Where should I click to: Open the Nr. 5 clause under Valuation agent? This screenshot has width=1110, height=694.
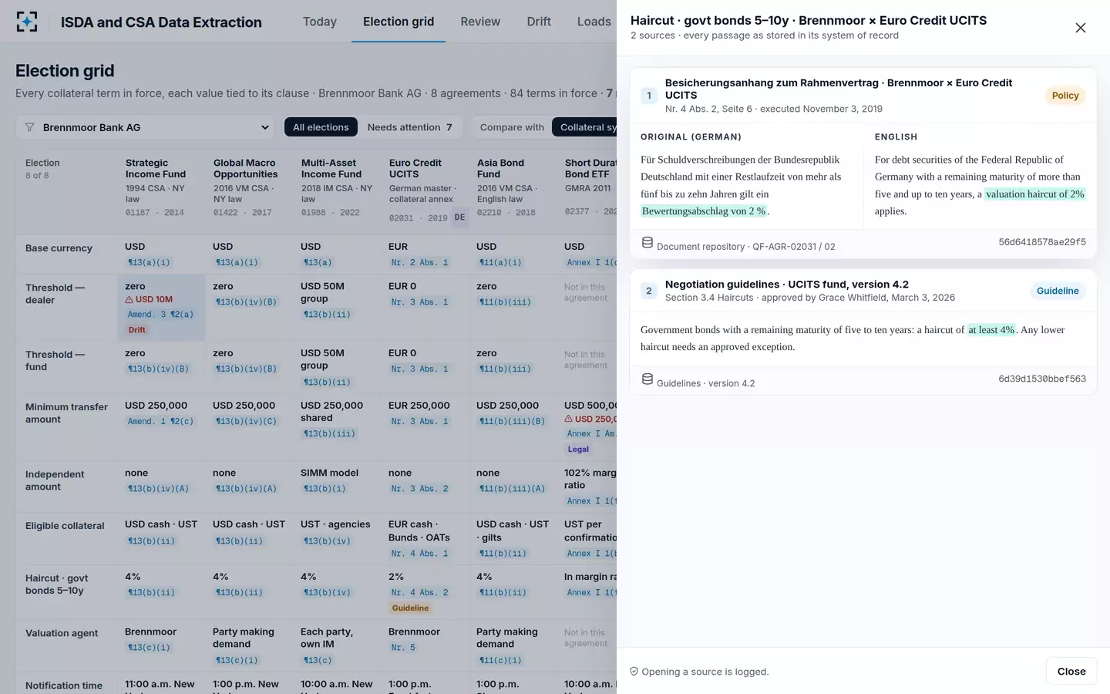(403, 648)
